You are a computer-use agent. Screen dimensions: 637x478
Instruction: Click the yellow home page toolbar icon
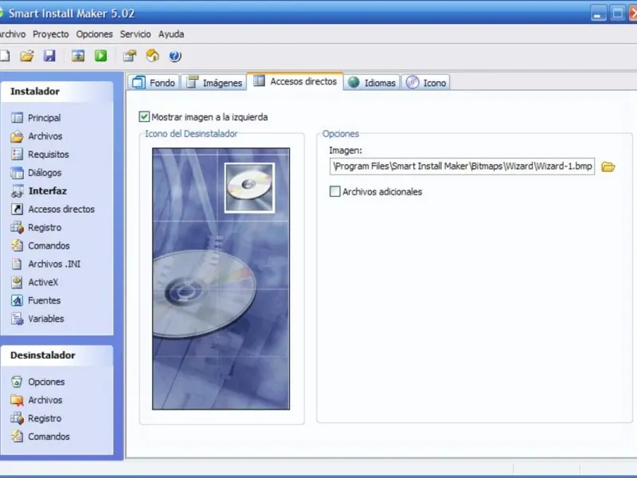click(153, 56)
